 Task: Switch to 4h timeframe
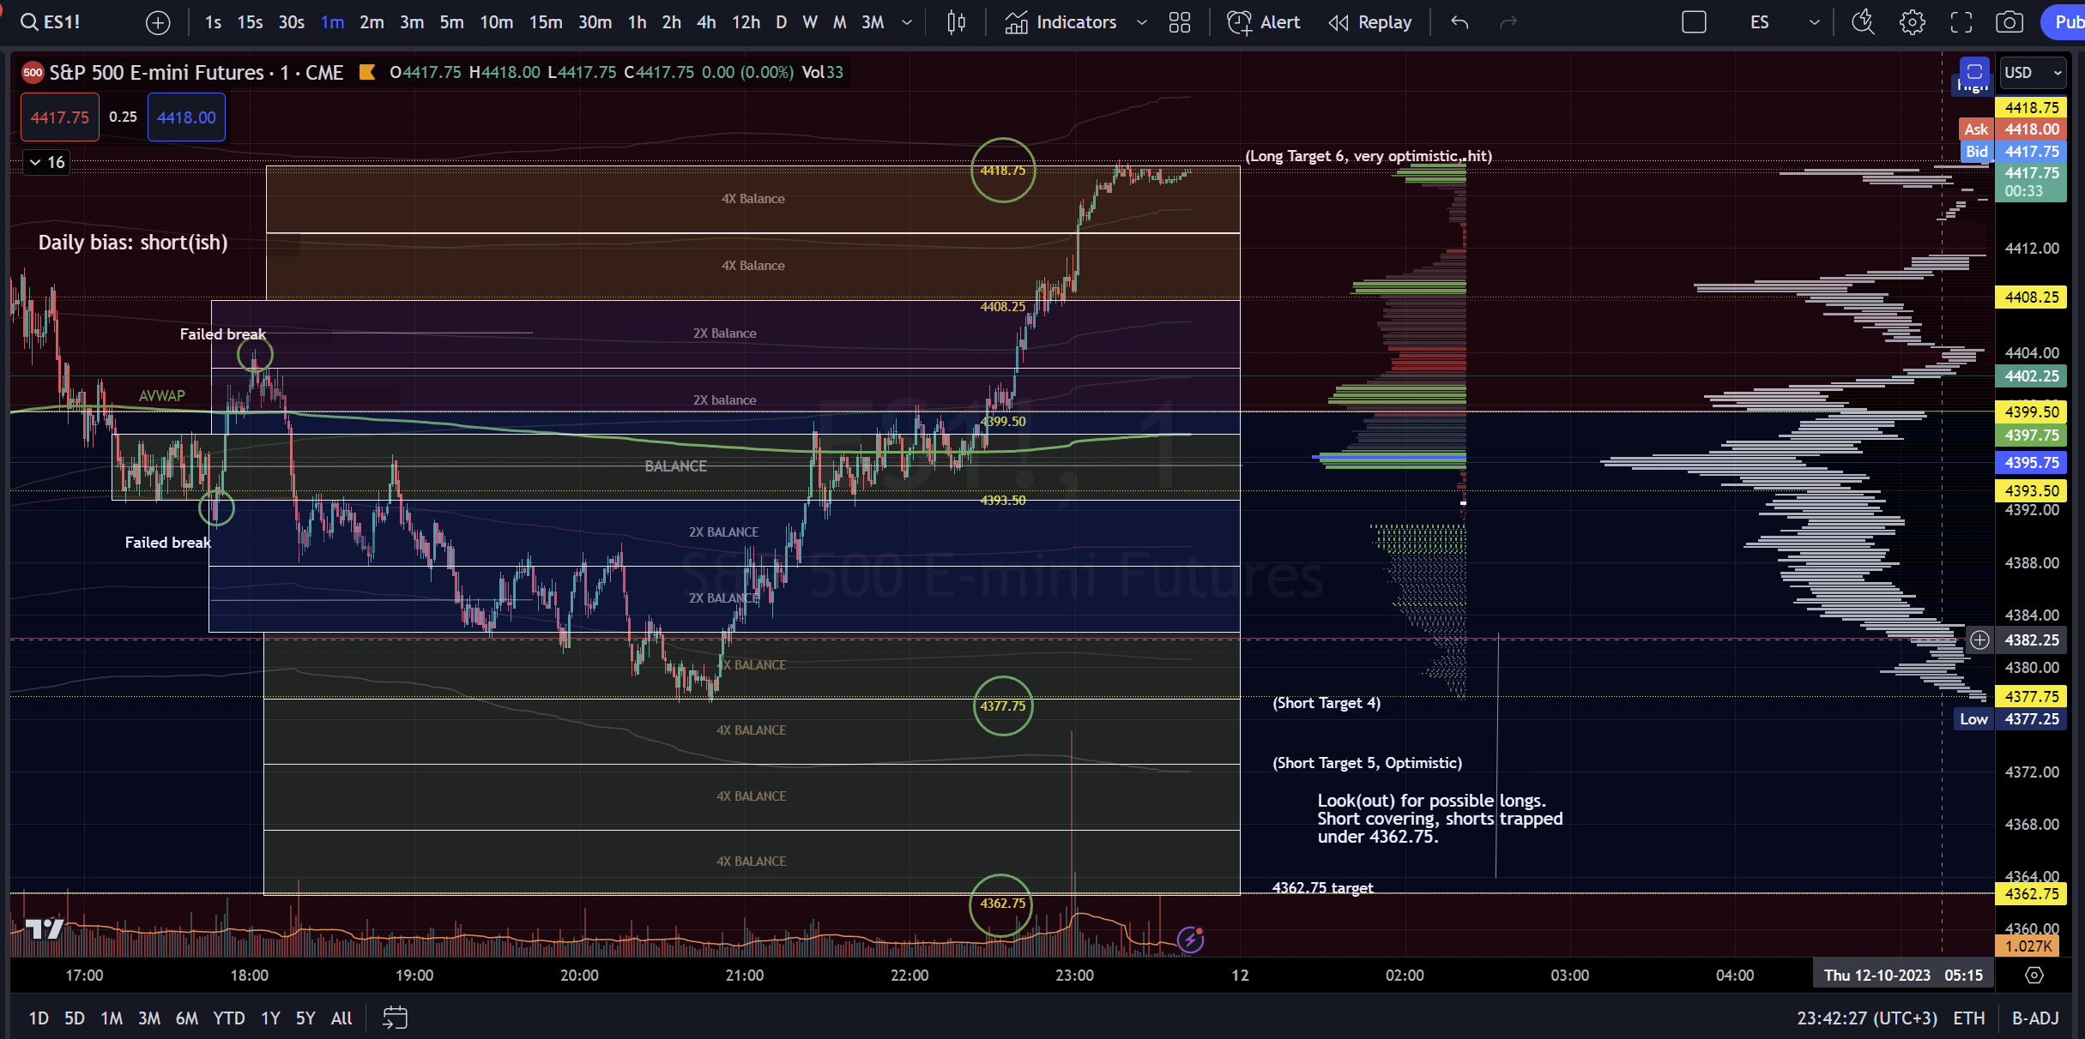(x=706, y=22)
